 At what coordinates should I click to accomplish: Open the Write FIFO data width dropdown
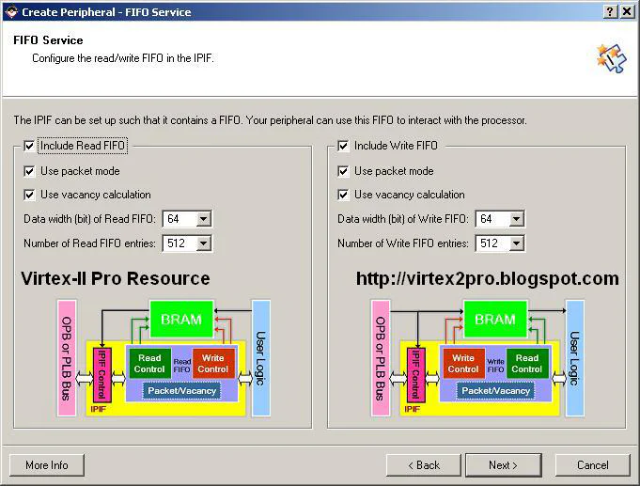coord(516,219)
